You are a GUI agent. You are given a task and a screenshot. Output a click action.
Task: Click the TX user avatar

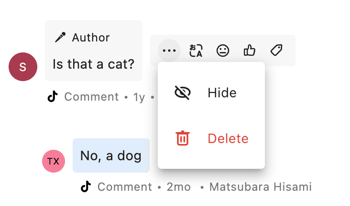point(54,161)
